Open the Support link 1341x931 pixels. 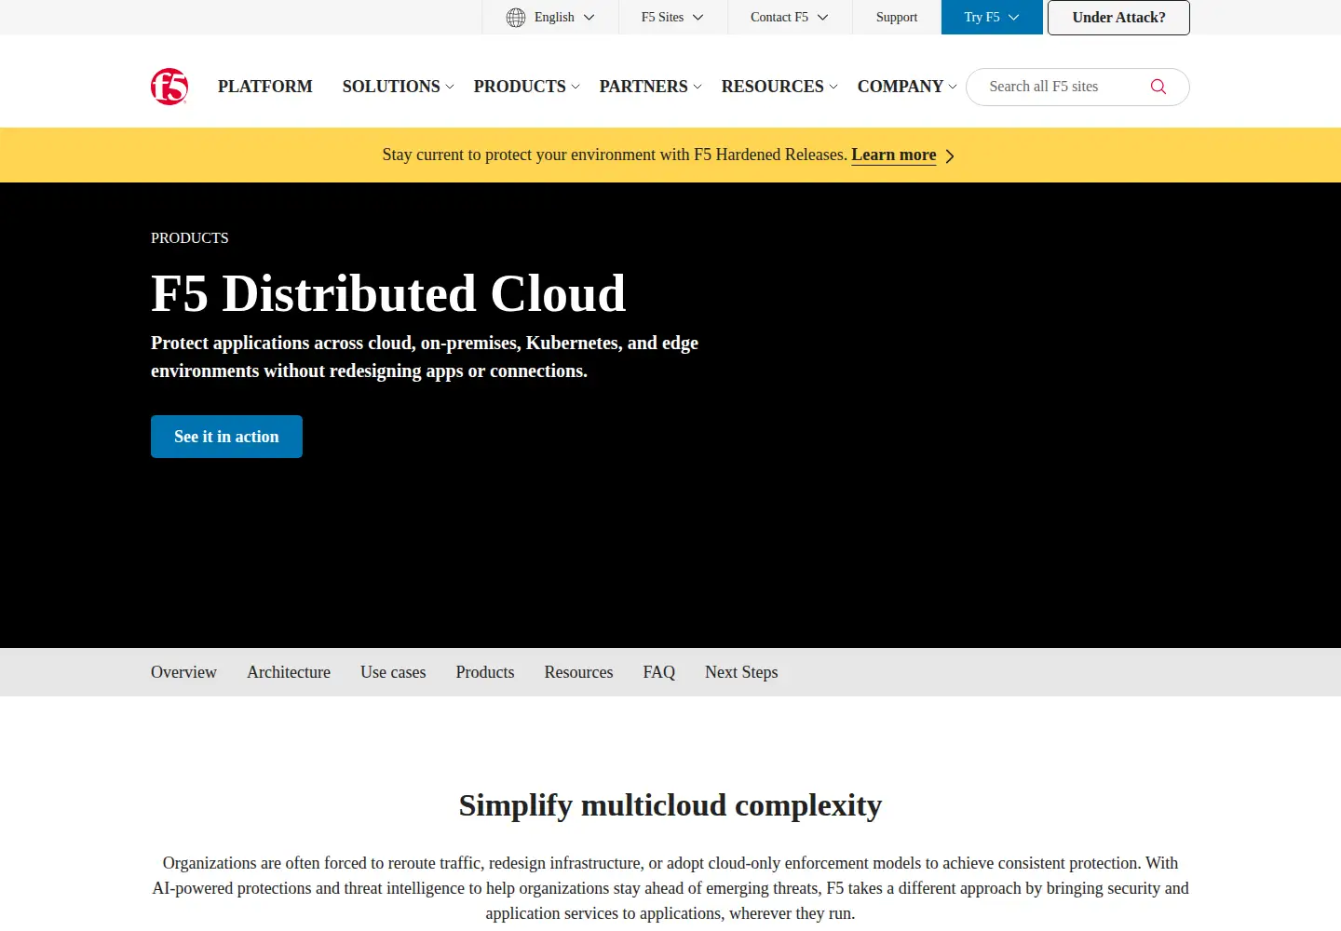[897, 18]
